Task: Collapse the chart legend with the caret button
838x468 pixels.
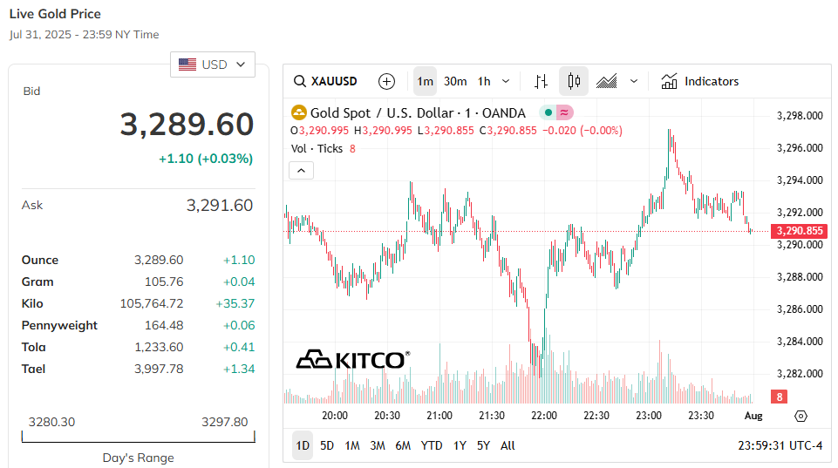Action: pyautogui.click(x=302, y=171)
